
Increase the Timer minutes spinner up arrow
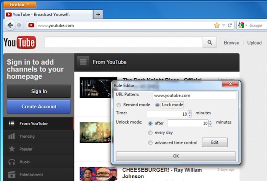tap(190, 112)
